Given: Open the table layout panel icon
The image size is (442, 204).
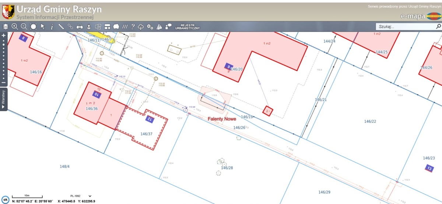Looking at the screenshot, I should [107, 26].
